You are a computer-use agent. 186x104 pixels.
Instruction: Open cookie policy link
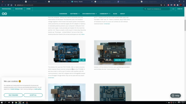point(37,89)
